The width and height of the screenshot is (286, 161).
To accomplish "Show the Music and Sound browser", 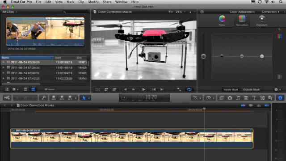I will pos(238,98).
